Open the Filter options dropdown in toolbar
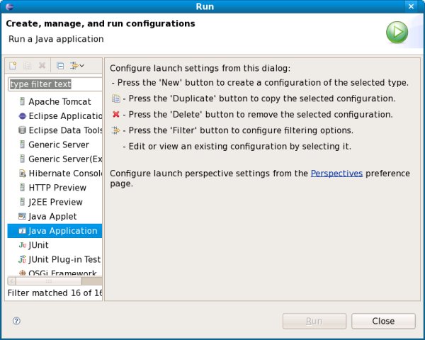425x340 pixels. tap(77, 66)
